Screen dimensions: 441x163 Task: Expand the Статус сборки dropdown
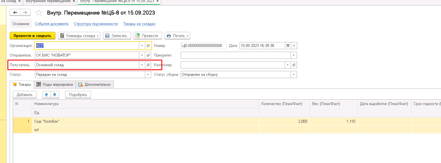tap(294, 75)
